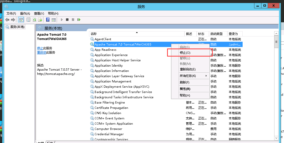
Task: Click gear icon beside Computer Browser
Action: click(92, 129)
